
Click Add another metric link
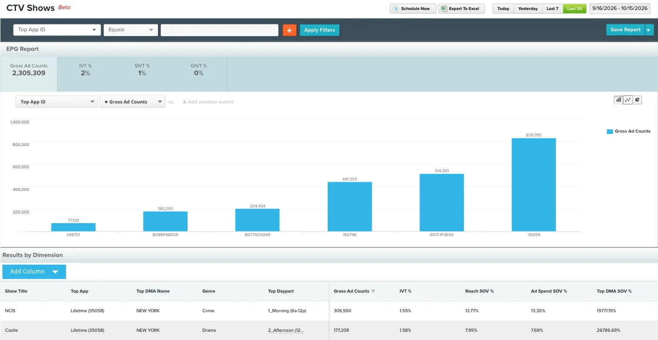coord(208,102)
